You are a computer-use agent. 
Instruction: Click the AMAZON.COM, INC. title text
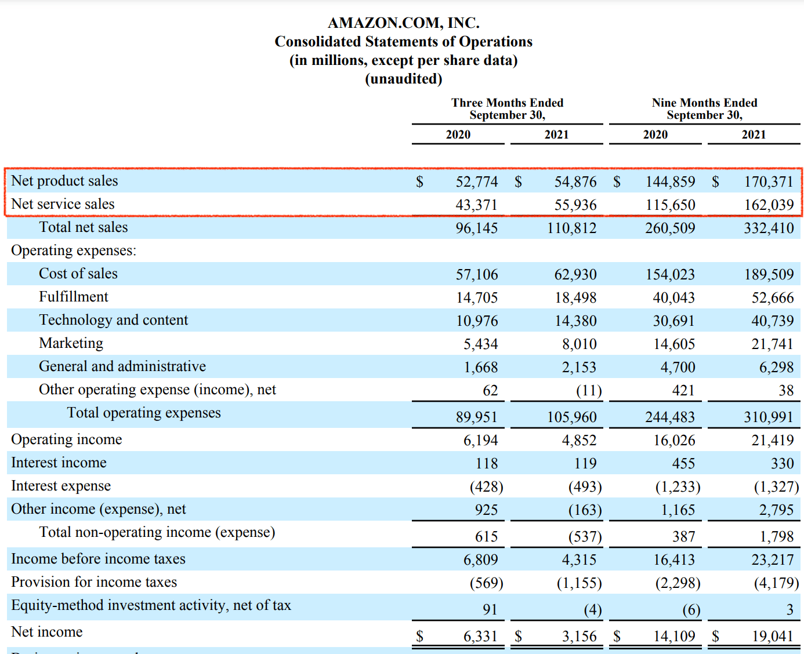pos(404,23)
